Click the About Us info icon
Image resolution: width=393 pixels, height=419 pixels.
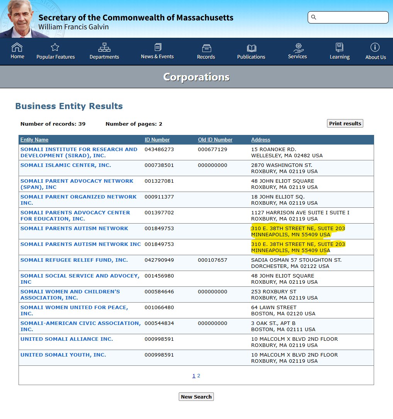click(x=375, y=47)
